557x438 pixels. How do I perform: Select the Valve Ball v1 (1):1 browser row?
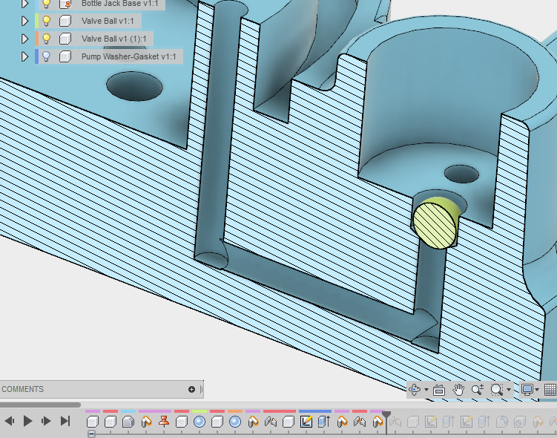94,39
